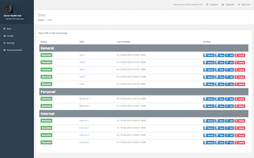Open the Test5 site link
Viewport: 254px width, 158px height.
(82, 84)
